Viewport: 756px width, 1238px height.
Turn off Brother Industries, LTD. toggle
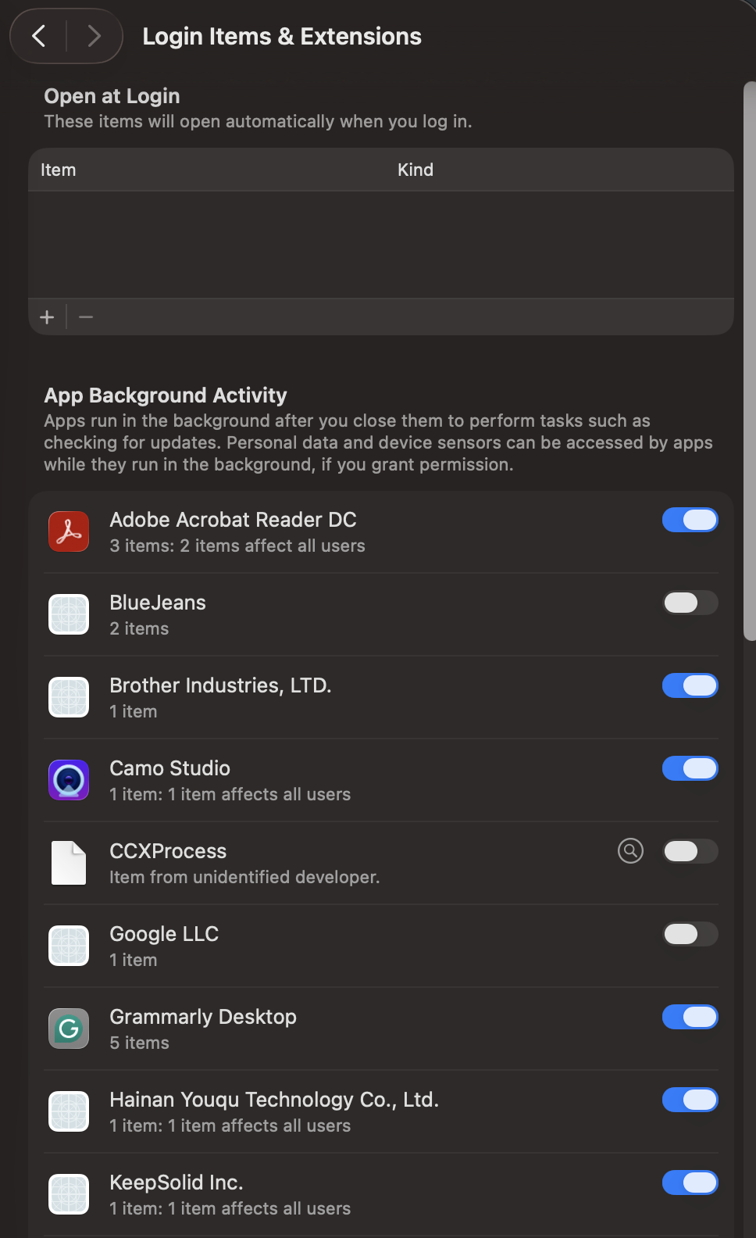click(690, 685)
